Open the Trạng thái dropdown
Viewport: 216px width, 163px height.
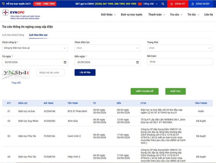[180, 48]
